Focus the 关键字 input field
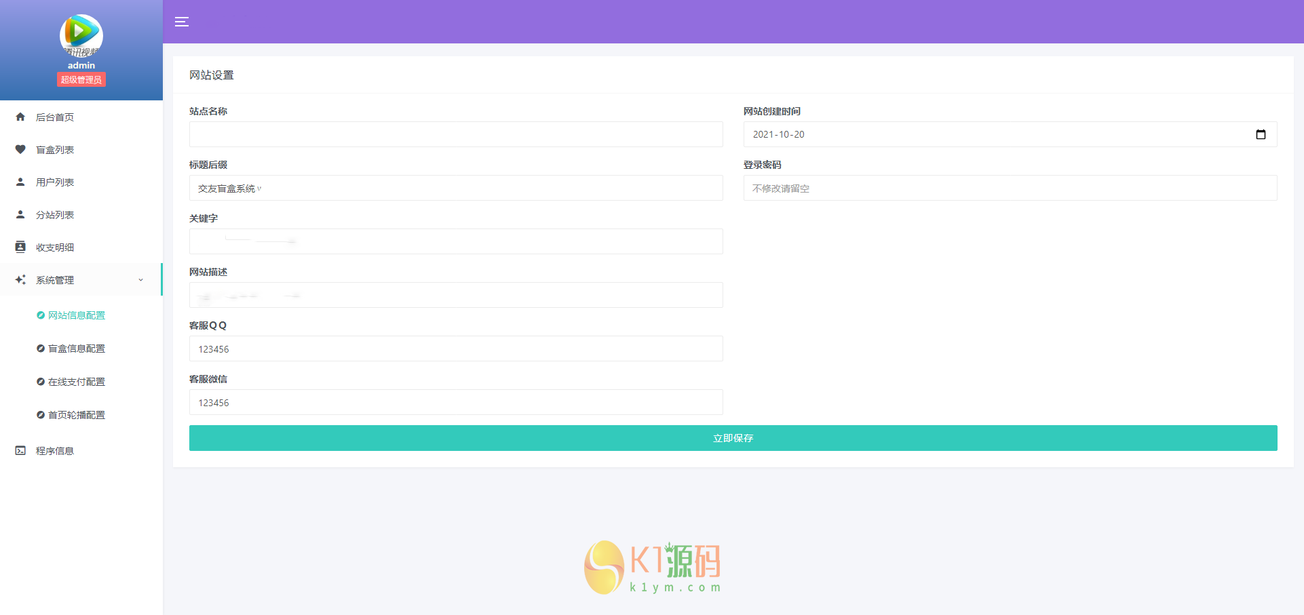 [x=456, y=241]
